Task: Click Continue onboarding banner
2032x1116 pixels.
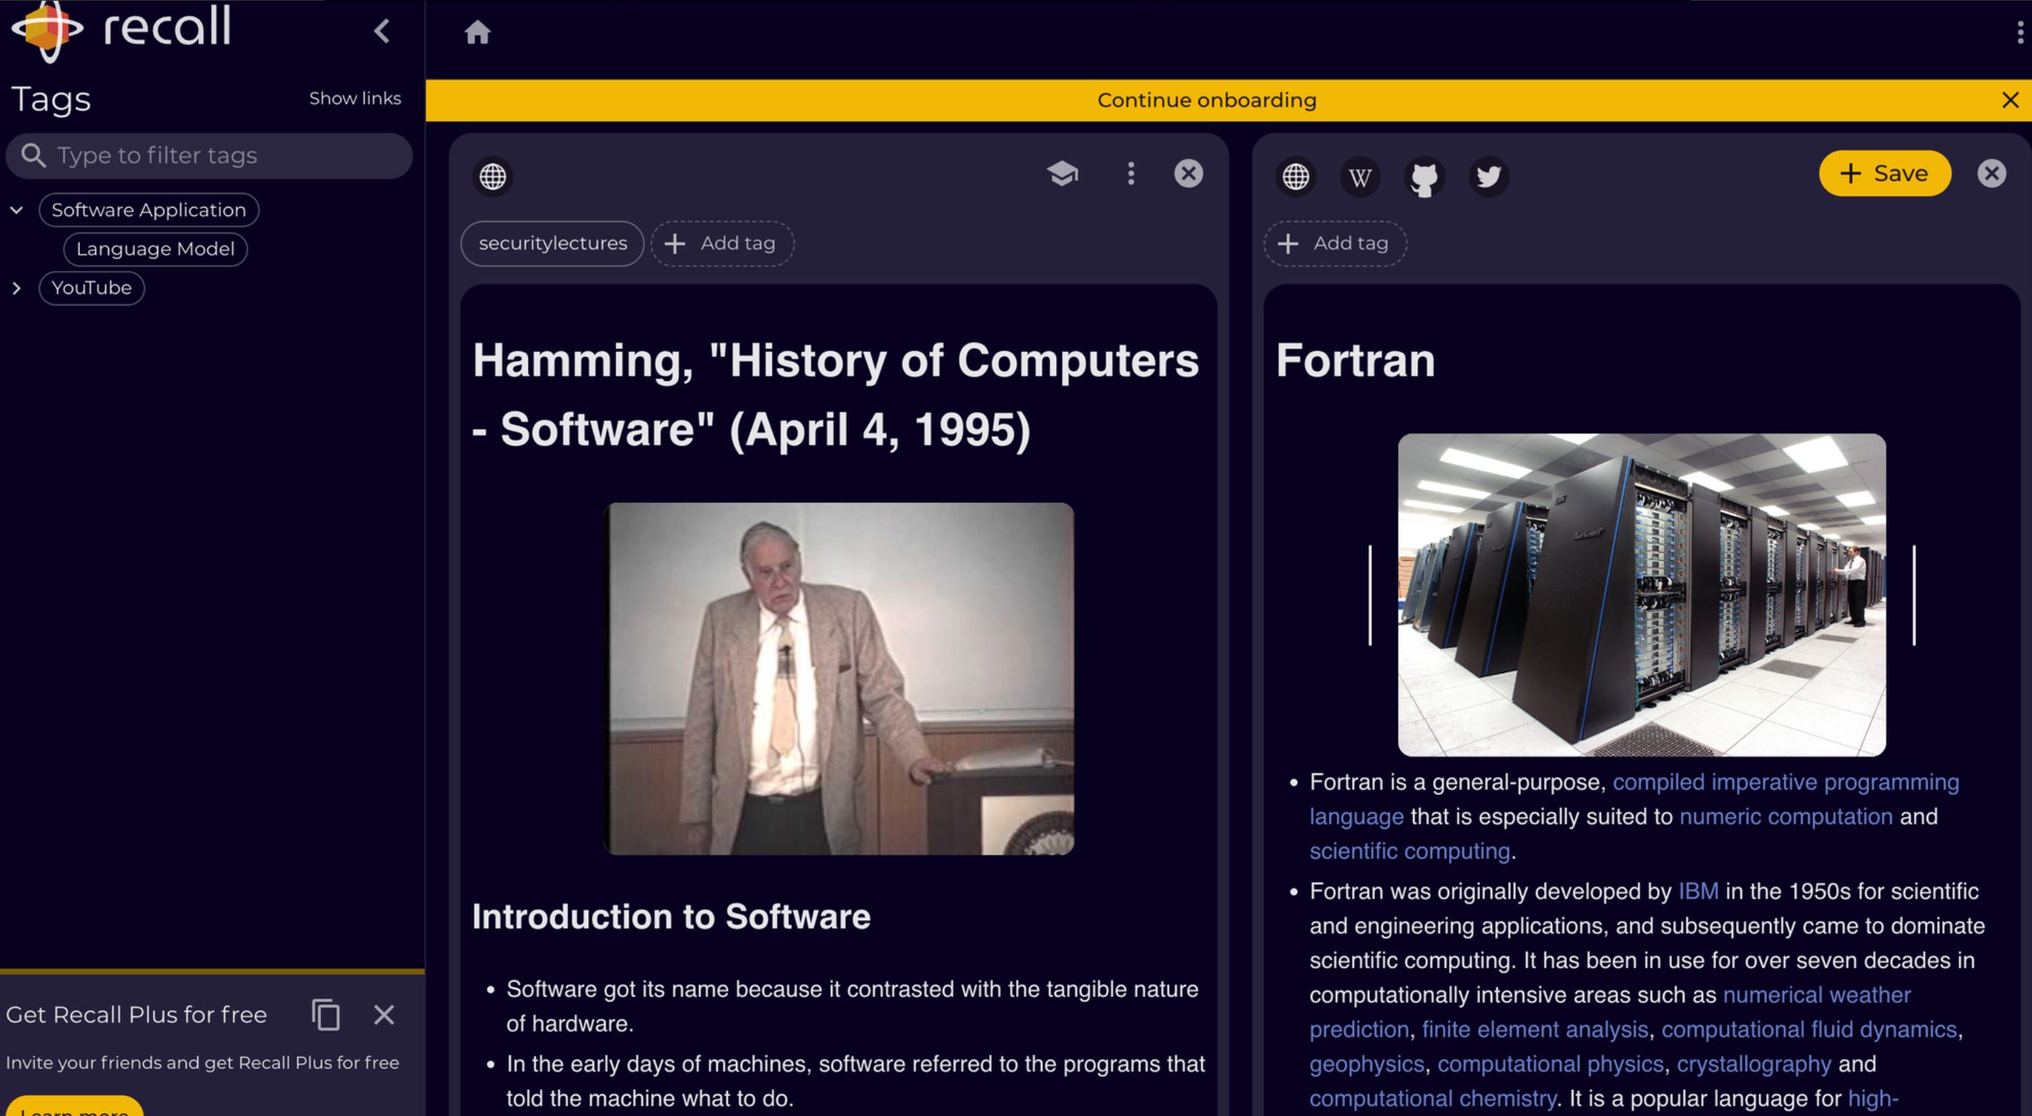Action: point(1206,100)
